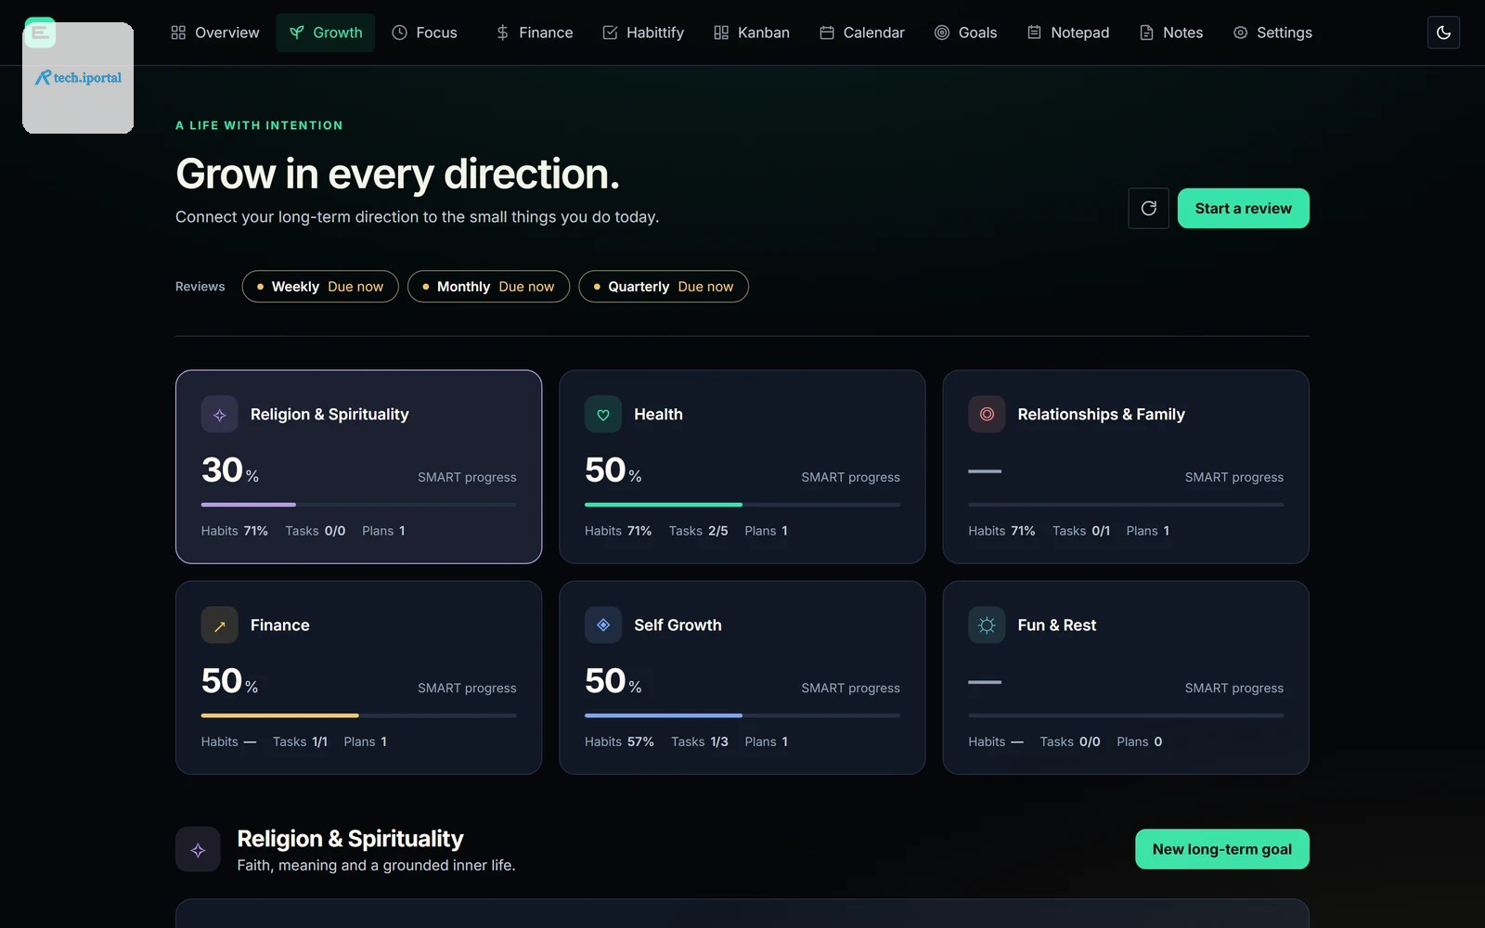Toggle dark mode with the moon icon
Viewport: 1485px width, 928px height.
1443,32
